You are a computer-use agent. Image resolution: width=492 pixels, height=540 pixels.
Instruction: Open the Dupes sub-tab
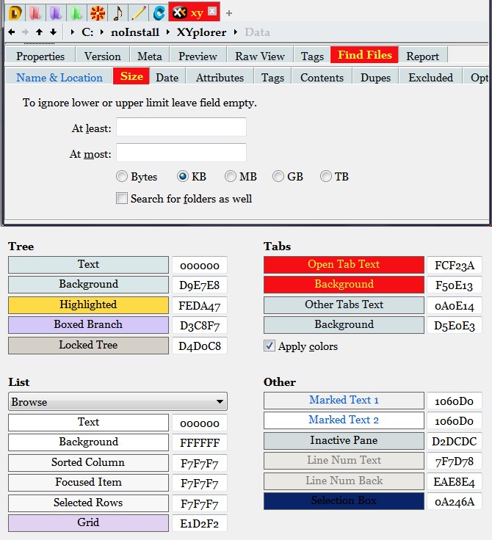[x=375, y=78]
